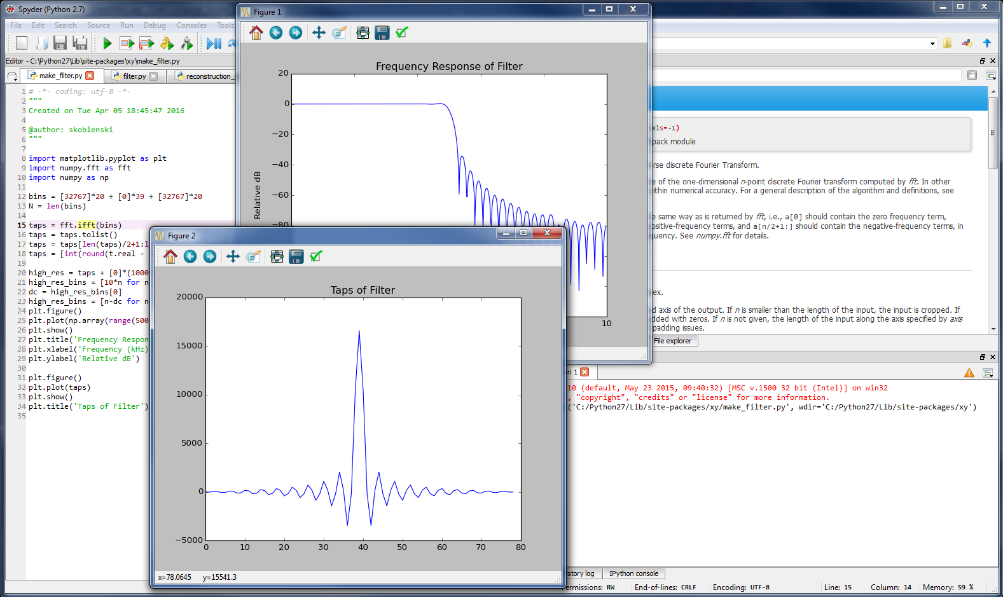Select the Pan axes tool in Figure 1
Image resolution: width=1003 pixels, height=597 pixels.
[319, 32]
